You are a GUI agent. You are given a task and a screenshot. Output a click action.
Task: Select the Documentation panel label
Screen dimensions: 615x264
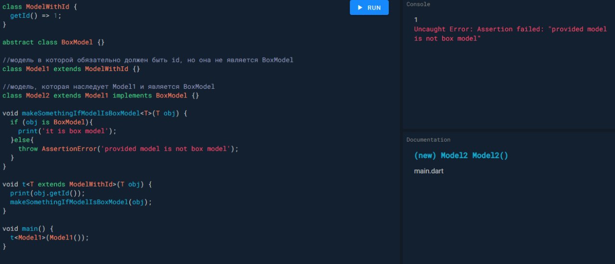[429, 140]
